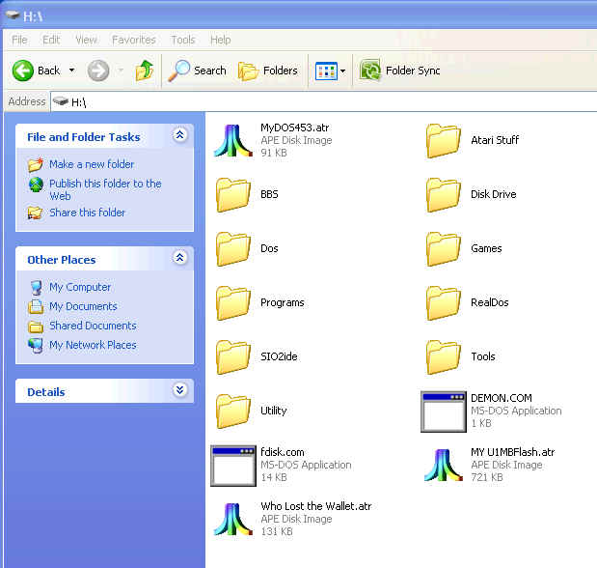Click the drive icon in address bar

click(x=61, y=101)
